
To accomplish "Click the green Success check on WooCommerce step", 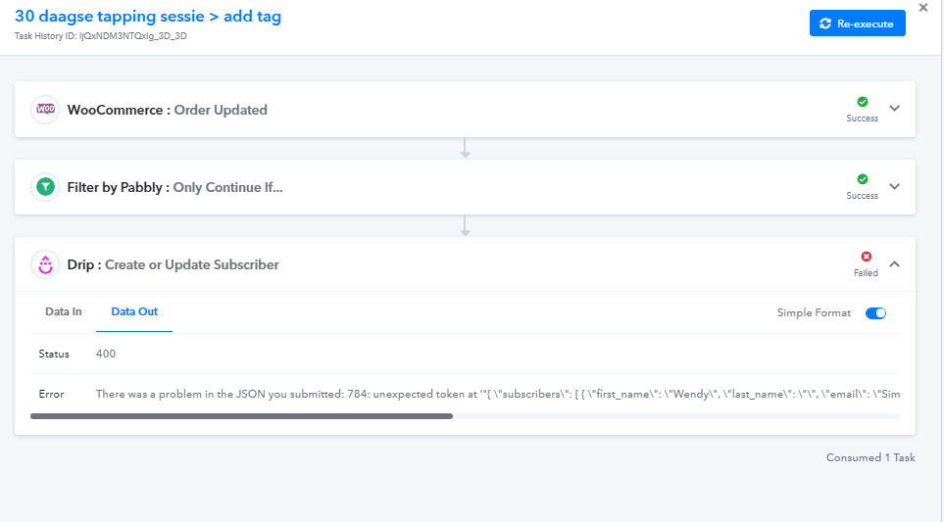I will (862, 102).
